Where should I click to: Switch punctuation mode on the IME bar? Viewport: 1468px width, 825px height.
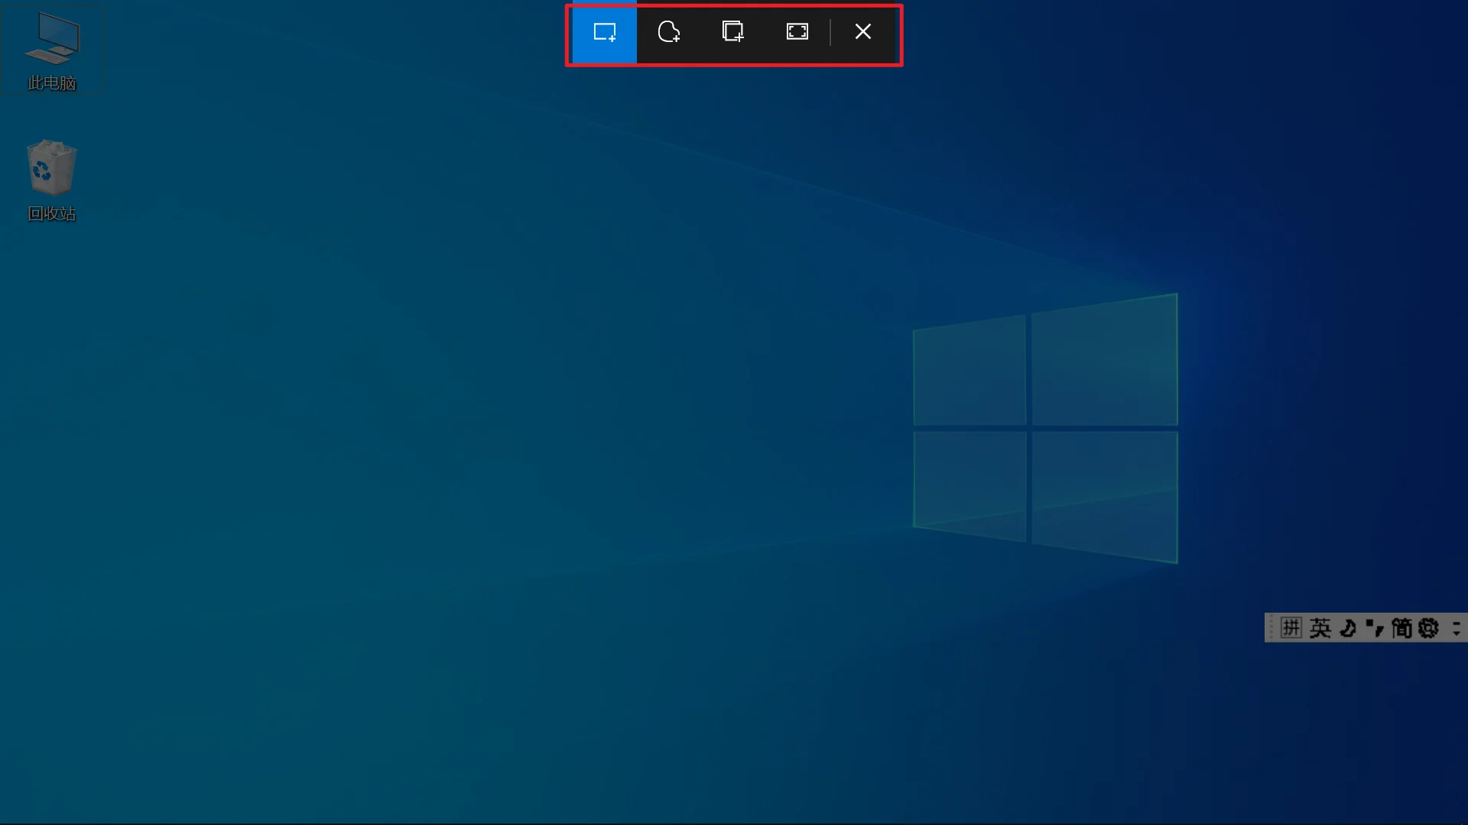1375,628
